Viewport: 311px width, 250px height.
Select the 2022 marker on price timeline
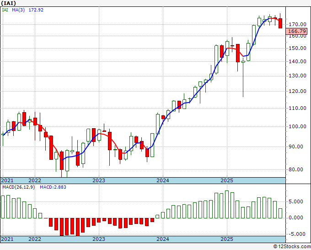point(35,180)
